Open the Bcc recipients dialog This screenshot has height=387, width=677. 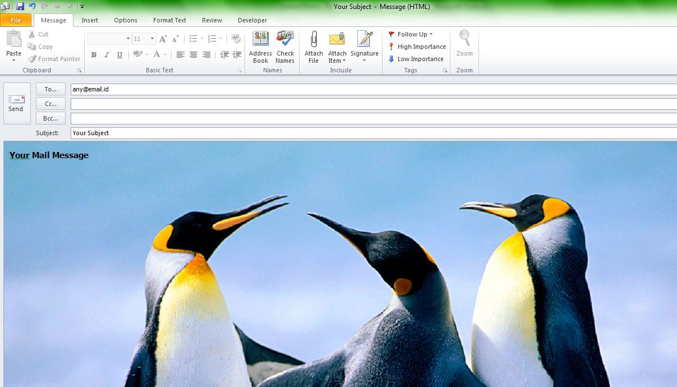(x=50, y=118)
